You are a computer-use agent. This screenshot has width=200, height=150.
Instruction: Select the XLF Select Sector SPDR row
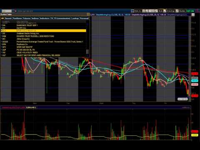pos(43,55)
